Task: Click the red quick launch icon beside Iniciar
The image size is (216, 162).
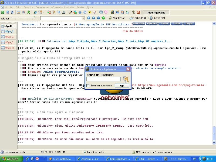Action: [x=37, y=159]
